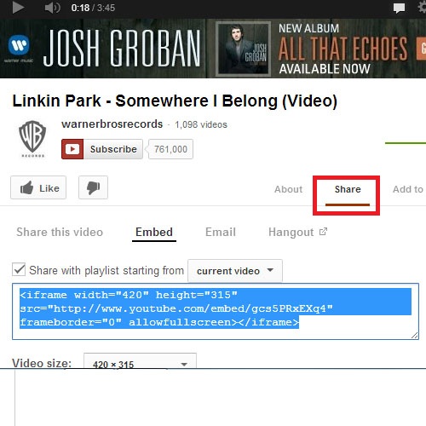Viewport: 426px width, 426px height.
Task: Click the Subscribe button
Action: (x=102, y=149)
